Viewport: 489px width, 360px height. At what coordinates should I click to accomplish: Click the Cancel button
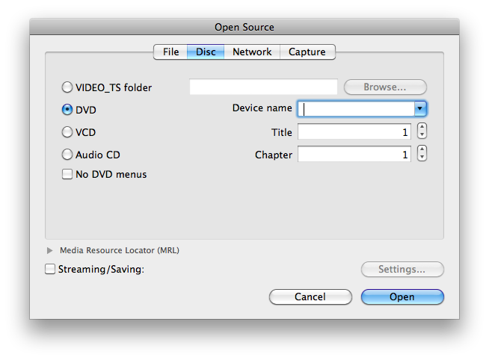click(310, 297)
